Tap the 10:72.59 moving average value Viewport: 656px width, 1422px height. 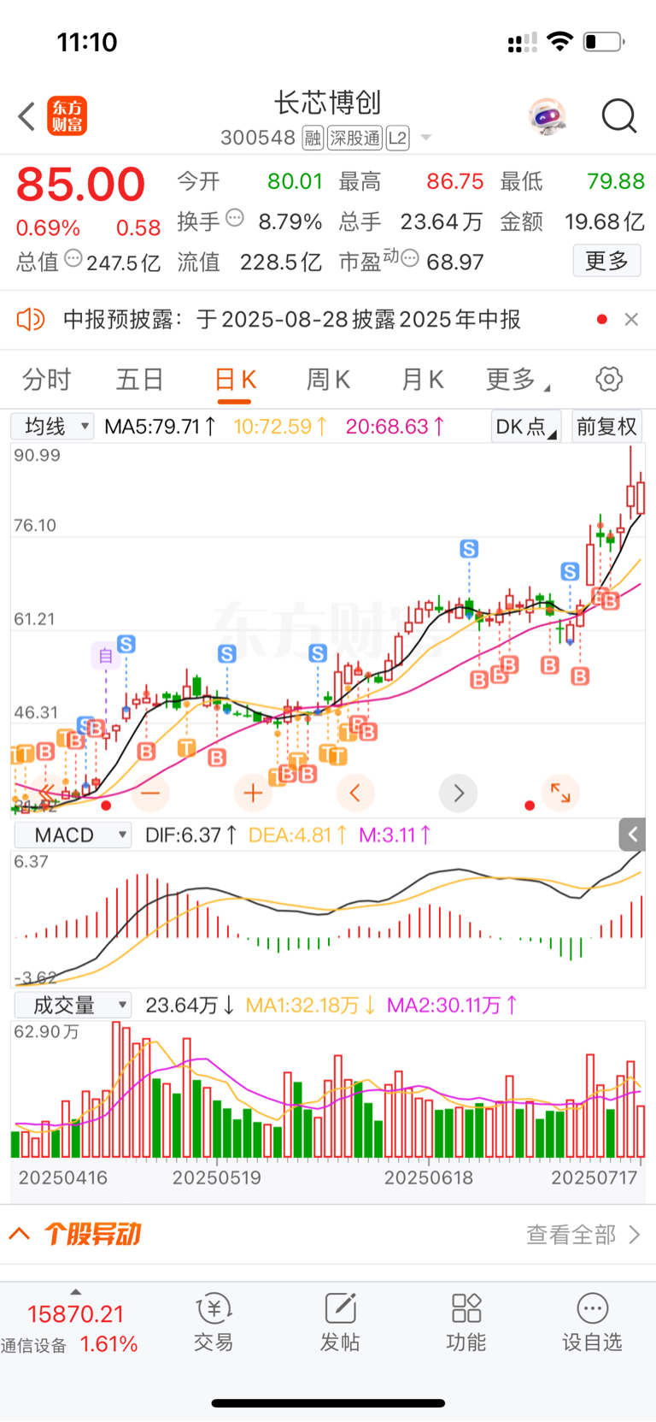point(280,427)
